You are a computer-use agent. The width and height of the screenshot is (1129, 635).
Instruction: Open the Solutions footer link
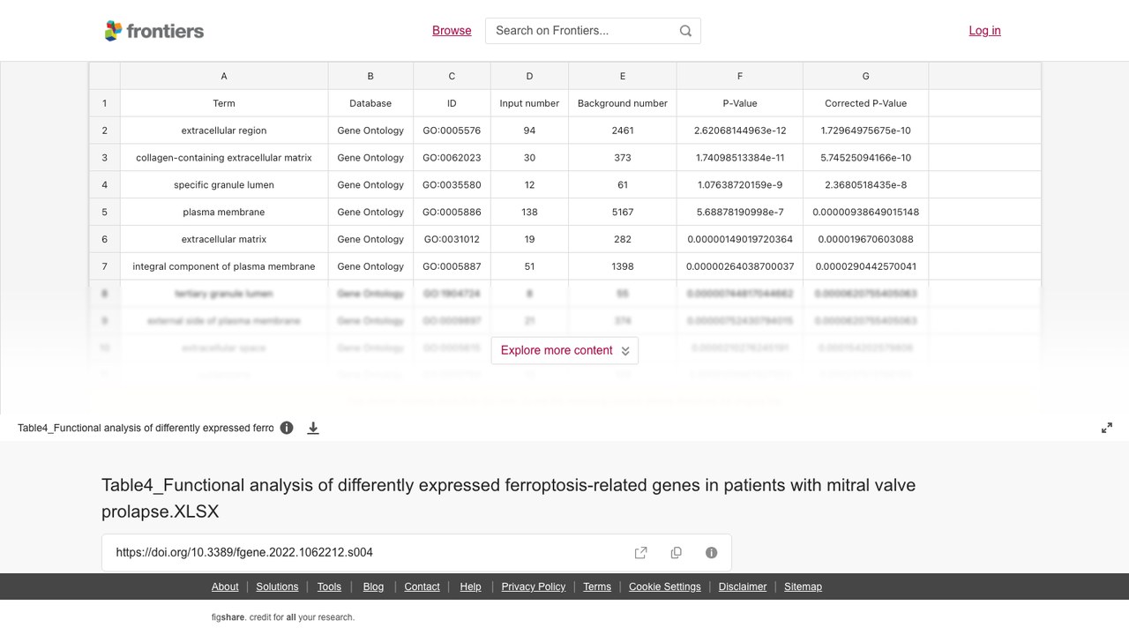(278, 586)
